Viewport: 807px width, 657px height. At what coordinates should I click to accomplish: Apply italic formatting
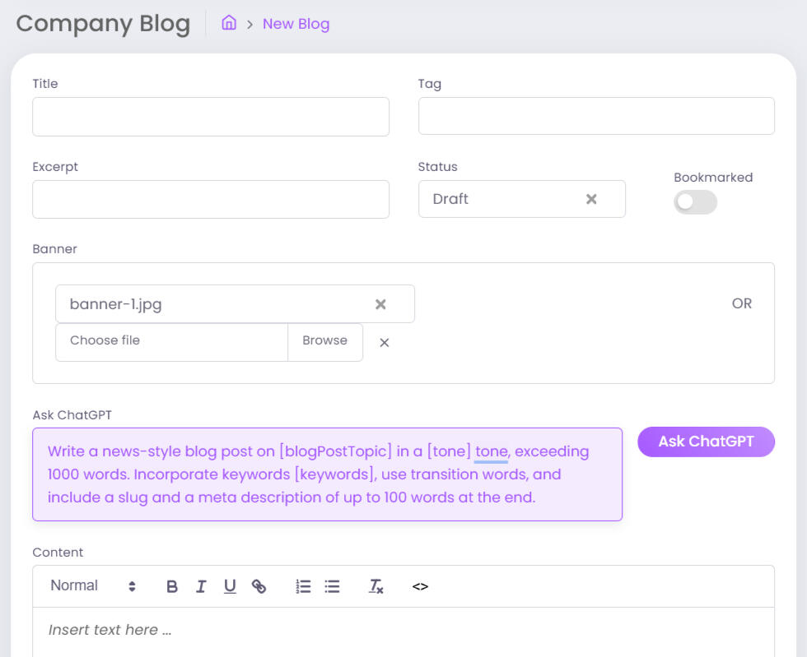pyautogui.click(x=201, y=586)
